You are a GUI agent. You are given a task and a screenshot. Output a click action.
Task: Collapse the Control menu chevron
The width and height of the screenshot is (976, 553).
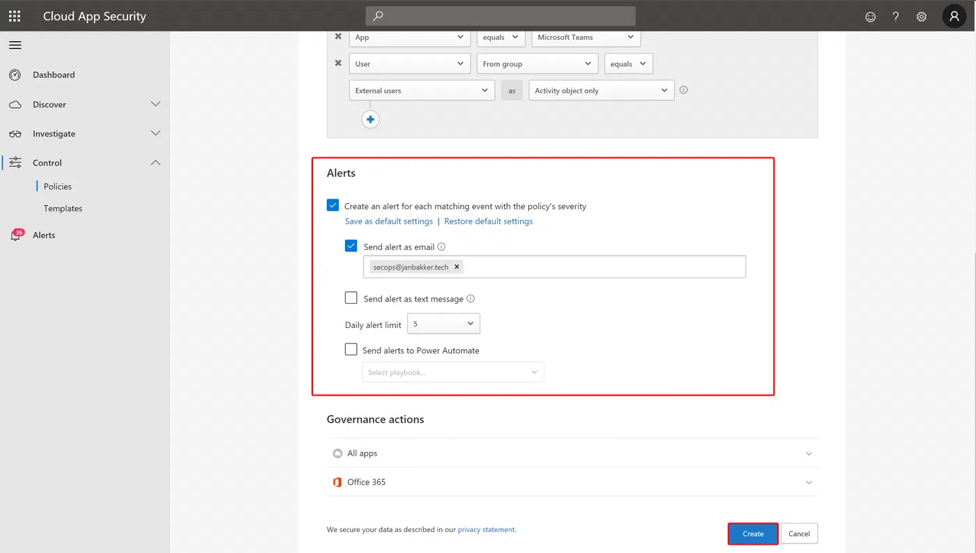(x=155, y=163)
